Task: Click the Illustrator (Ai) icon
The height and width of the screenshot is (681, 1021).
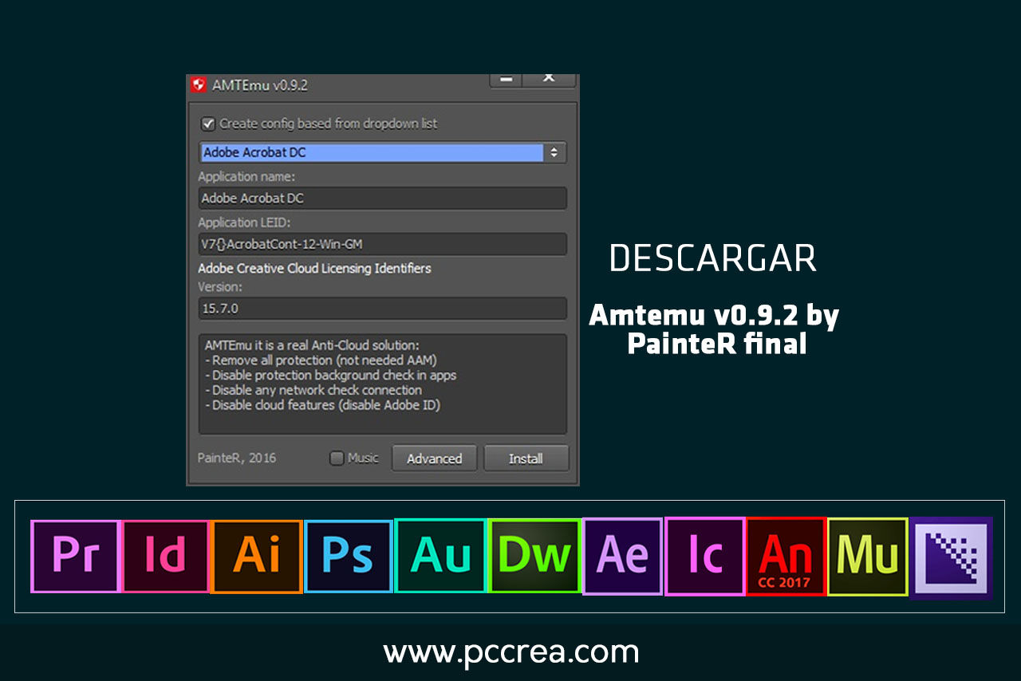Action: 257,557
